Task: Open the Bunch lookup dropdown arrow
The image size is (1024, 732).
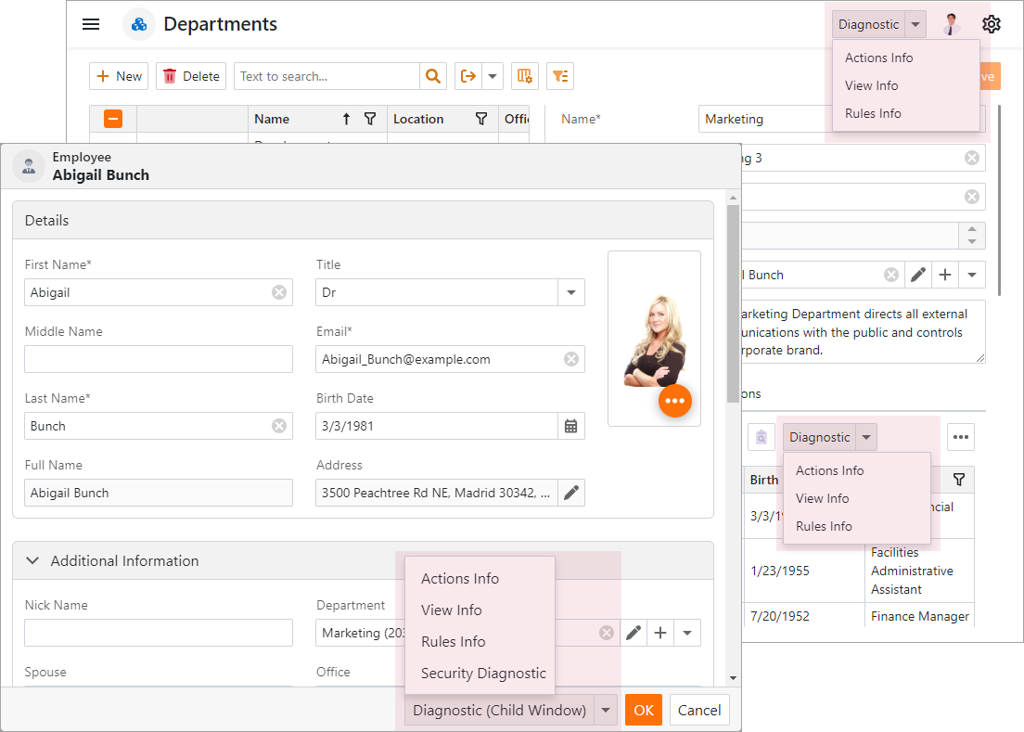Action: pyautogui.click(x=972, y=275)
